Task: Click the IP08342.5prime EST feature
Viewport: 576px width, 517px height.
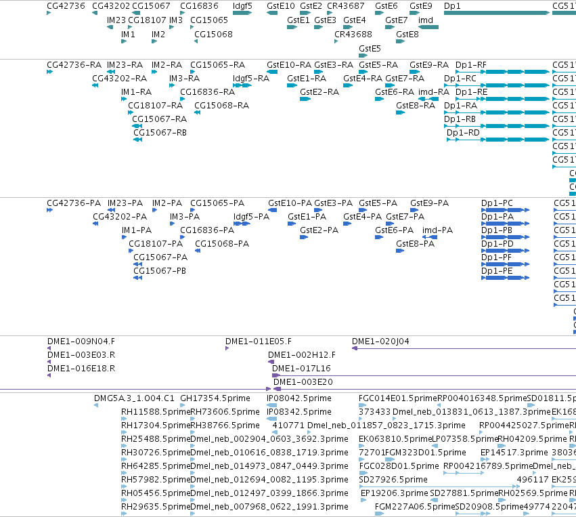Action: coord(272,419)
